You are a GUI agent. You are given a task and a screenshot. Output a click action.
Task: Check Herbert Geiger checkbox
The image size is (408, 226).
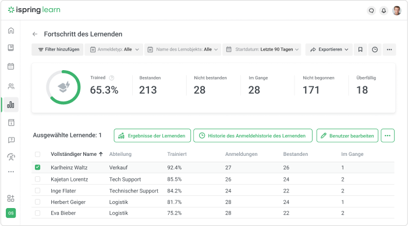[37, 202]
